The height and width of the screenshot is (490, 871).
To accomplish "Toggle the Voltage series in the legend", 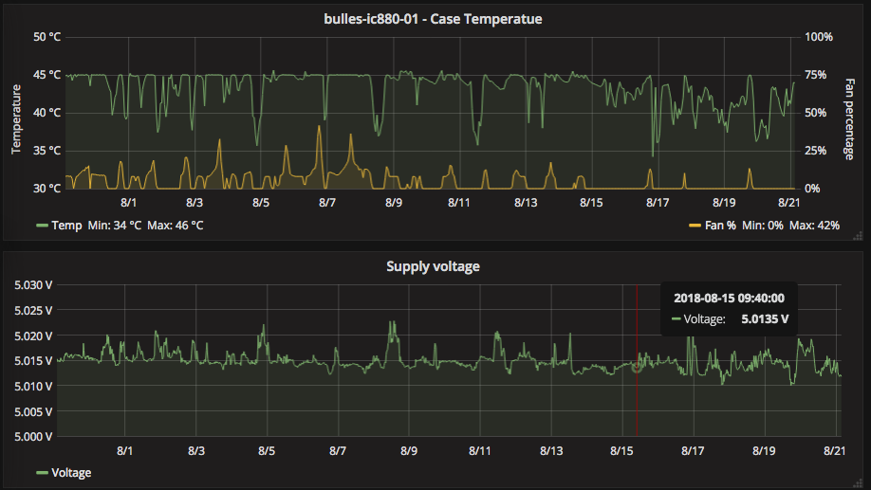I will coord(71,473).
